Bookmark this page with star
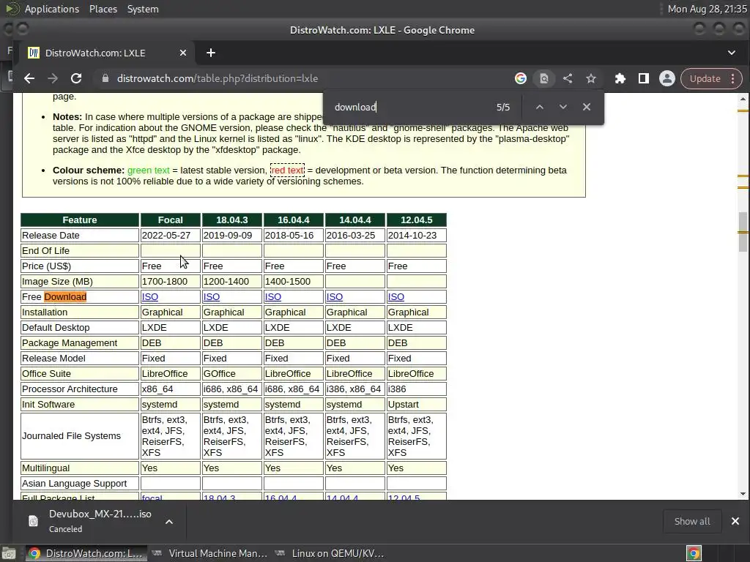This screenshot has height=562, width=750. (591, 78)
